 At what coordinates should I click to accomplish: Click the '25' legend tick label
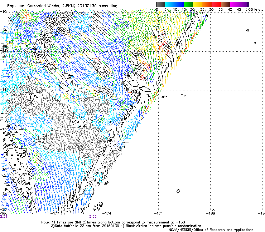click(202, 10)
